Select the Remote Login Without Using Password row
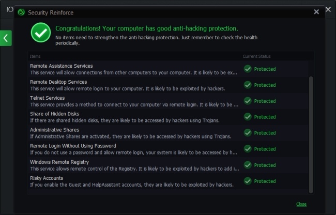This screenshot has height=215, width=336. click(x=168, y=149)
